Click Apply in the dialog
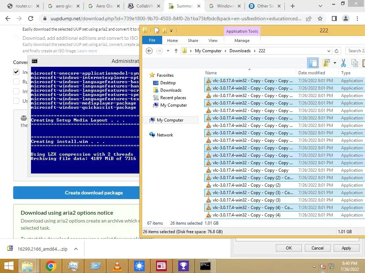The width and height of the screenshot is (365, 273). [346, 248]
